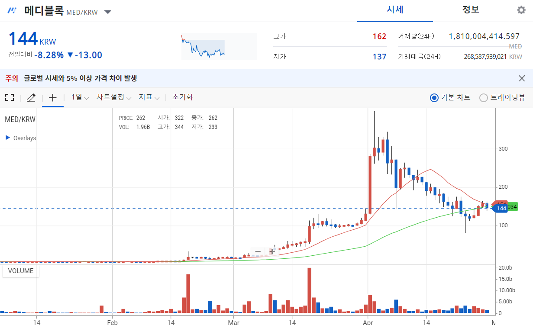
Task: Click the MED/KRW chart title label
Action: tap(20, 119)
